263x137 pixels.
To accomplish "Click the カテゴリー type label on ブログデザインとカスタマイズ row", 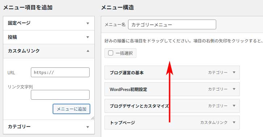I will (218, 106).
